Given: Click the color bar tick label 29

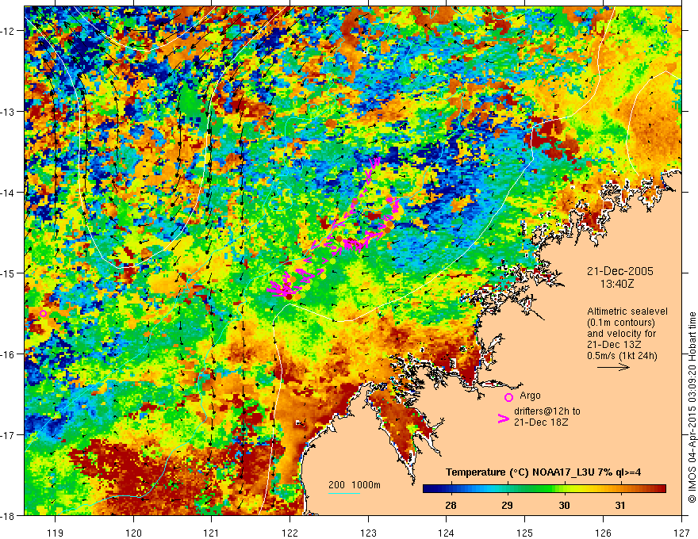Looking at the screenshot, I should pyautogui.click(x=507, y=505).
